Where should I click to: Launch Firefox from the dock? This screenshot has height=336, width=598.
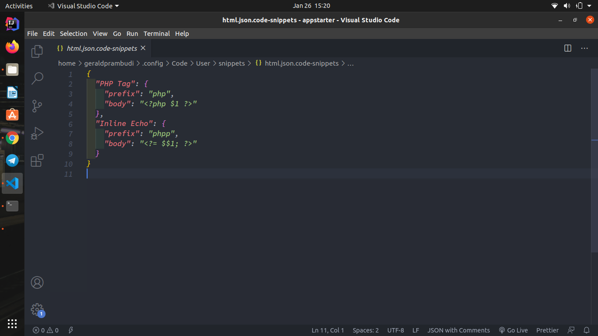pos(12,46)
